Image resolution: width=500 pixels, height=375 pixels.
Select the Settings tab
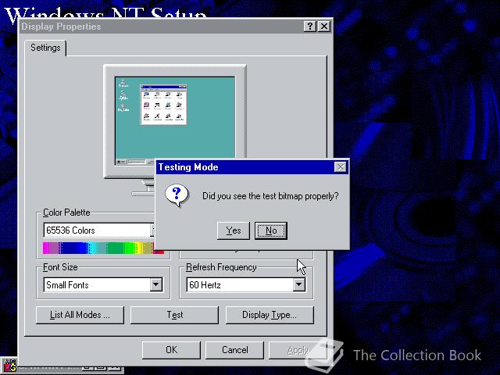(x=45, y=48)
